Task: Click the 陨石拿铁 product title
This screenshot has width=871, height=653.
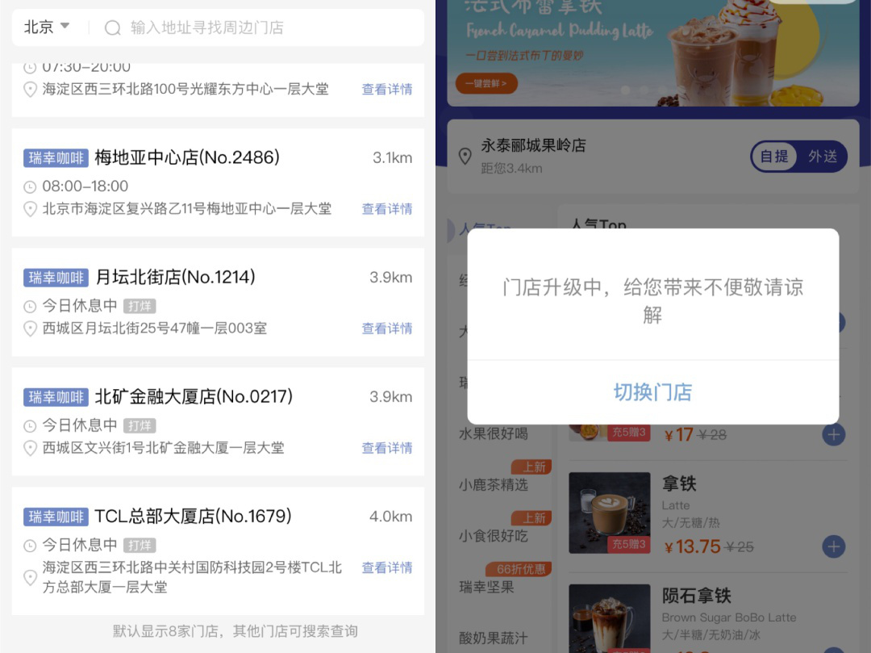Action: [697, 596]
